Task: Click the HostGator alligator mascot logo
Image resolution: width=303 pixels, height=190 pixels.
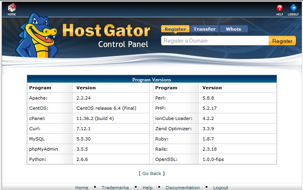Action: 36,36
